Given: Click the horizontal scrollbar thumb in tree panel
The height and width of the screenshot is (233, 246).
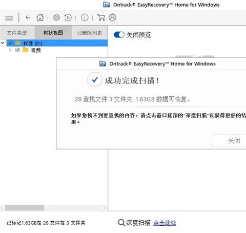Looking at the screenshot, I should point(25,208).
